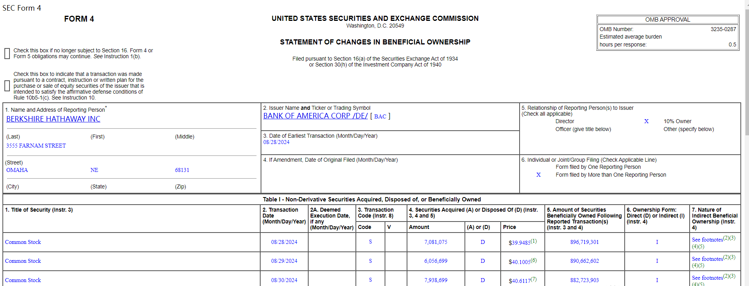Click the owned amount 896,719,301
Screen dimensions: 749x286
point(584,242)
